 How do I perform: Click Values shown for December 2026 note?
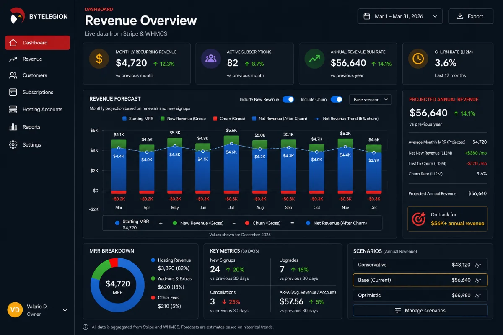[240, 235]
